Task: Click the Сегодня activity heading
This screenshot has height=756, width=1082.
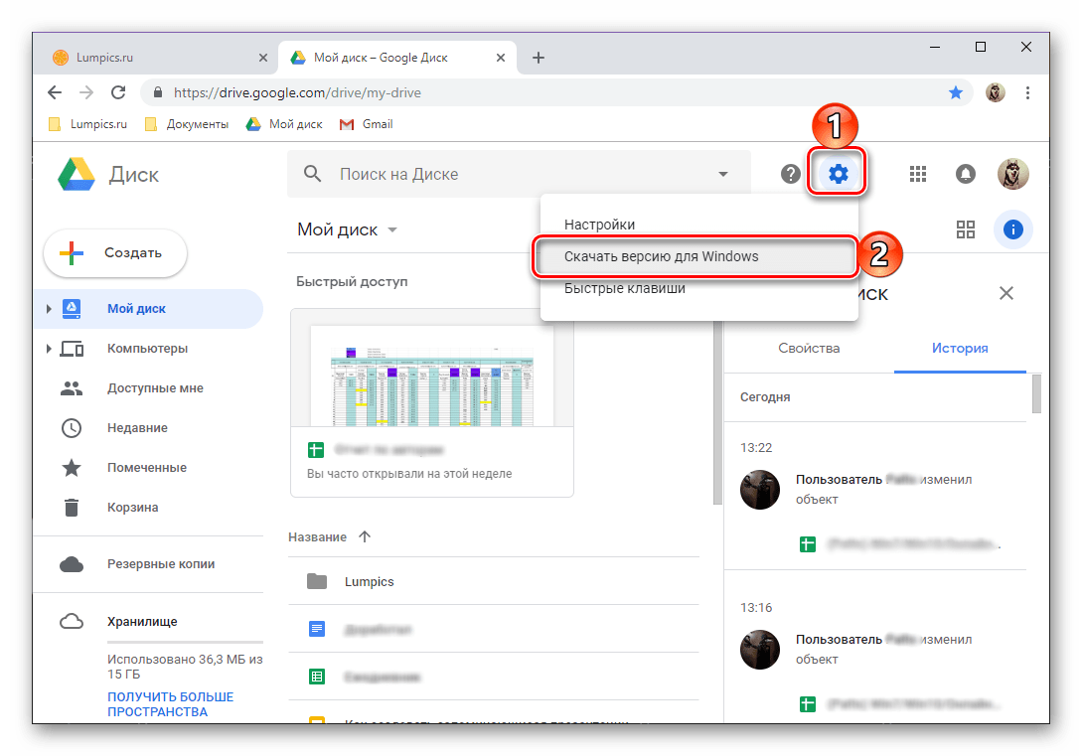Action: (x=765, y=397)
